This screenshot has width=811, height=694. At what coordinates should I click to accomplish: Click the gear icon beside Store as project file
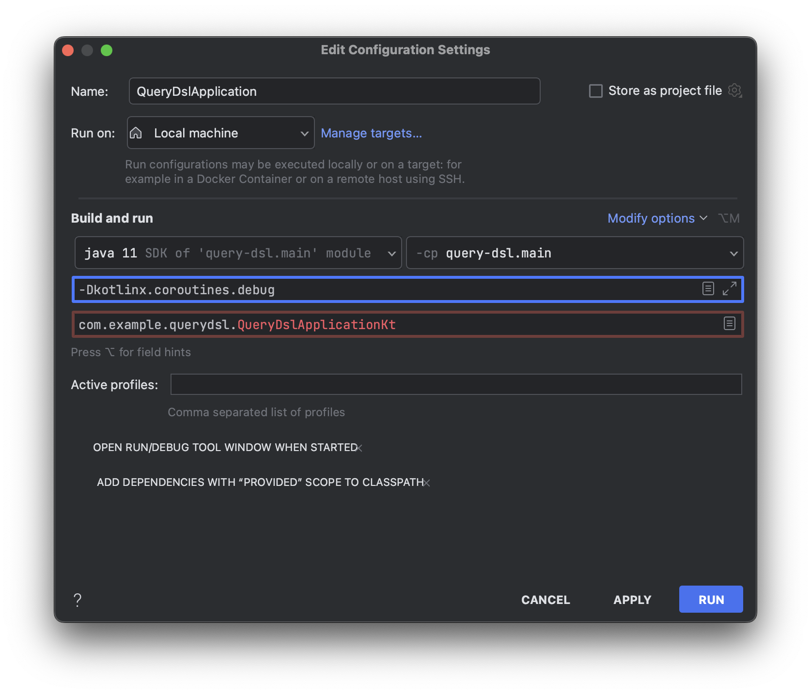pyautogui.click(x=735, y=91)
